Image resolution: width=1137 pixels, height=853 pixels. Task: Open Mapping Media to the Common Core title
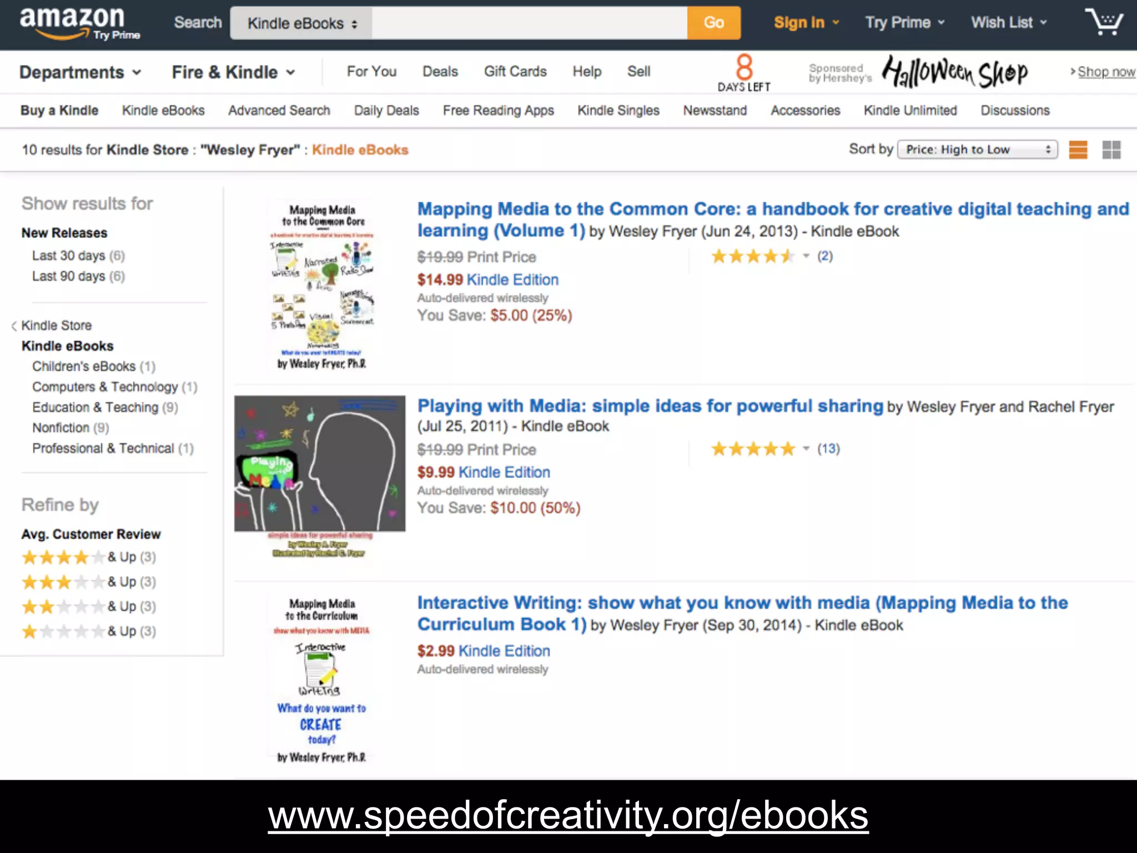point(773,219)
